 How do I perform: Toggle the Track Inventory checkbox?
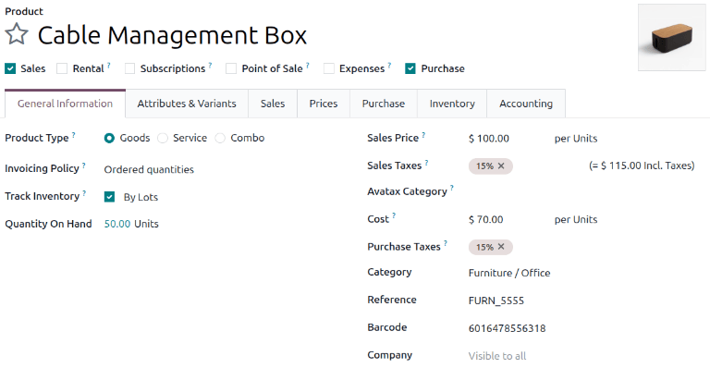(109, 197)
